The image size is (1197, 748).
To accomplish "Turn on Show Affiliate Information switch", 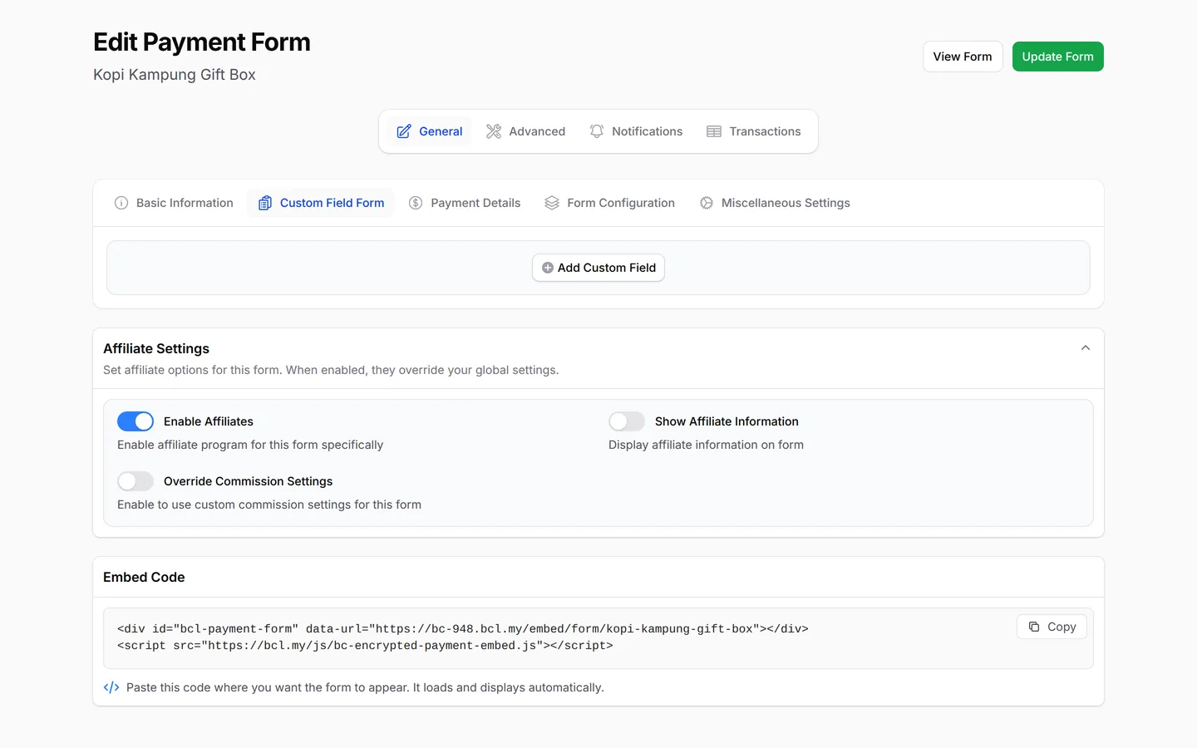I will click(x=627, y=421).
